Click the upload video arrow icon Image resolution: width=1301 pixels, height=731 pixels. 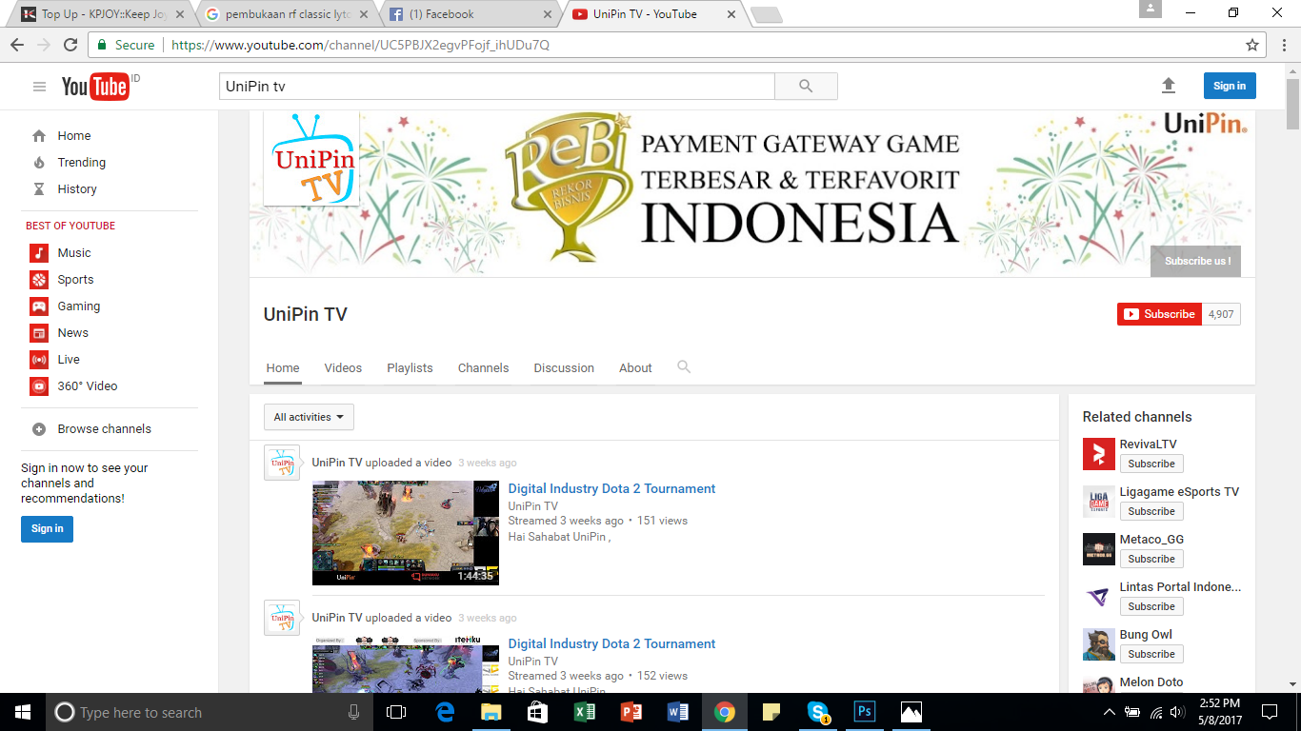1169,86
